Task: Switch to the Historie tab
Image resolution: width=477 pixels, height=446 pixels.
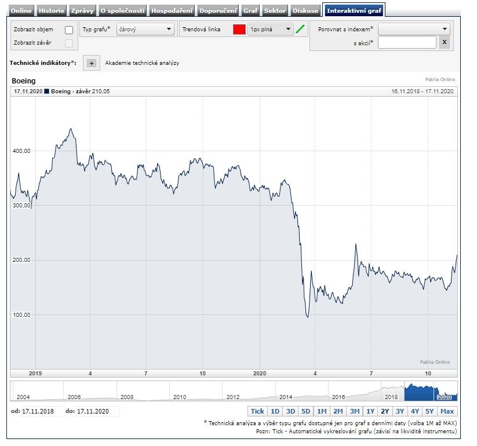Action: 52,10
